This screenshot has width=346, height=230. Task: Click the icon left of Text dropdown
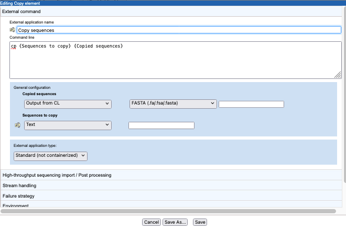(x=17, y=125)
